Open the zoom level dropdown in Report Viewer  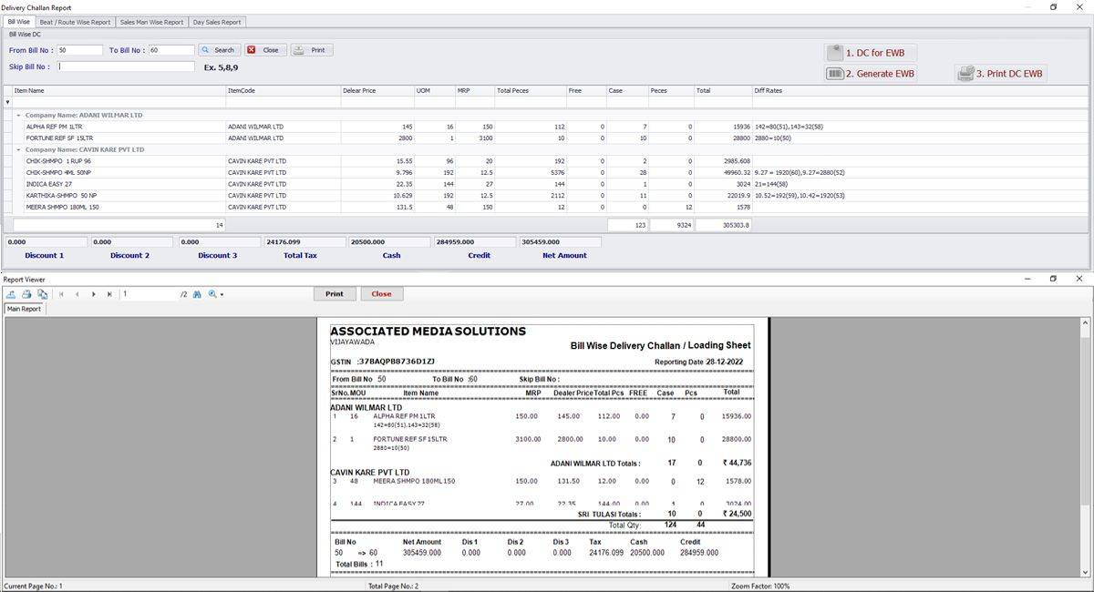215,294
